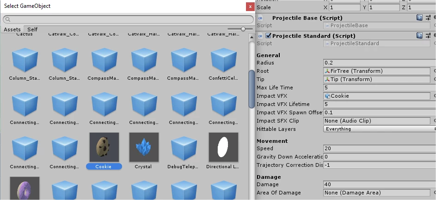Click the Crystal asset label

pyautogui.click(x=143, y=166)
